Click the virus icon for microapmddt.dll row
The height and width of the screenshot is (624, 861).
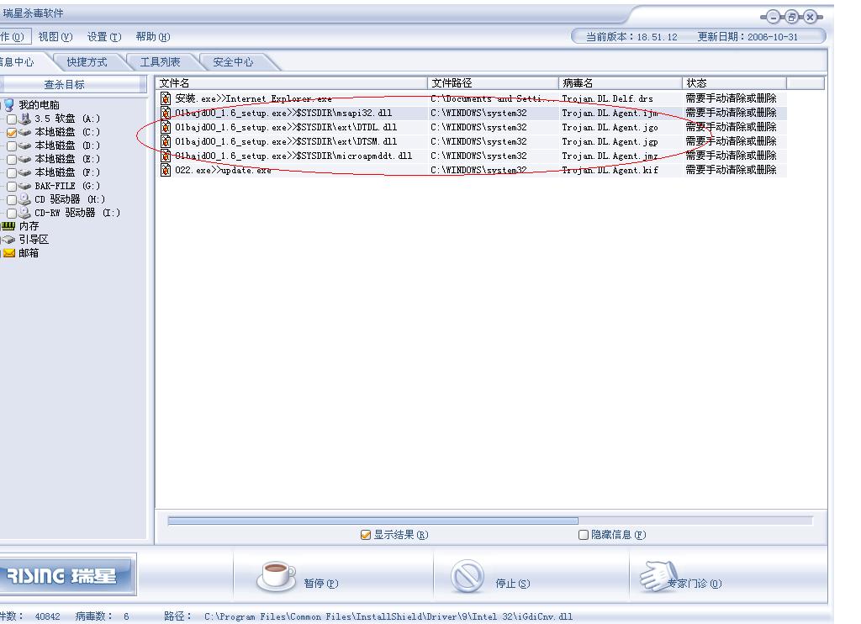[x=166, y=156]
